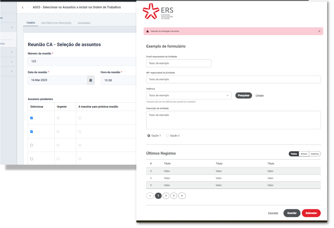334x228 pixels.
Task: Go to page 1 of records
Action: tap(158, 196)
